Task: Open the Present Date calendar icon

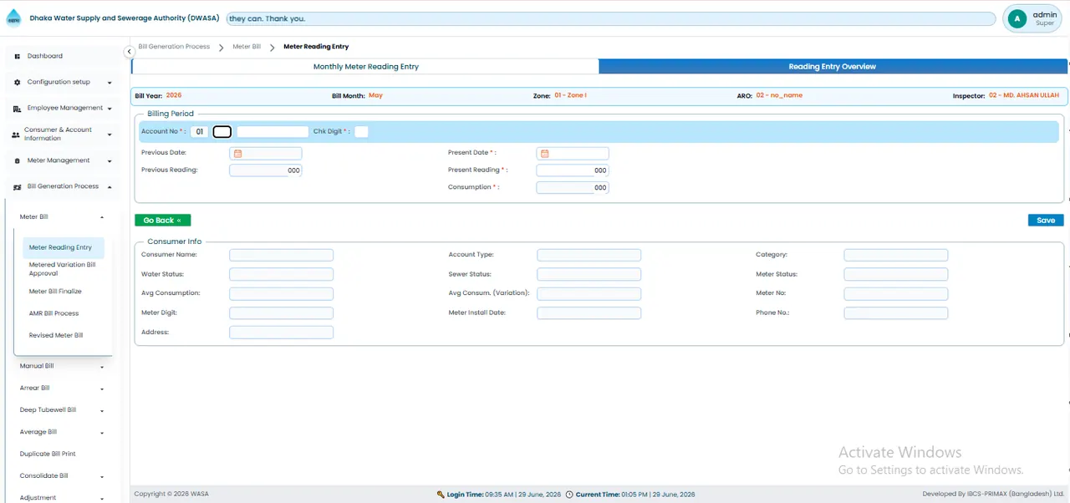Action: point(545,154)
